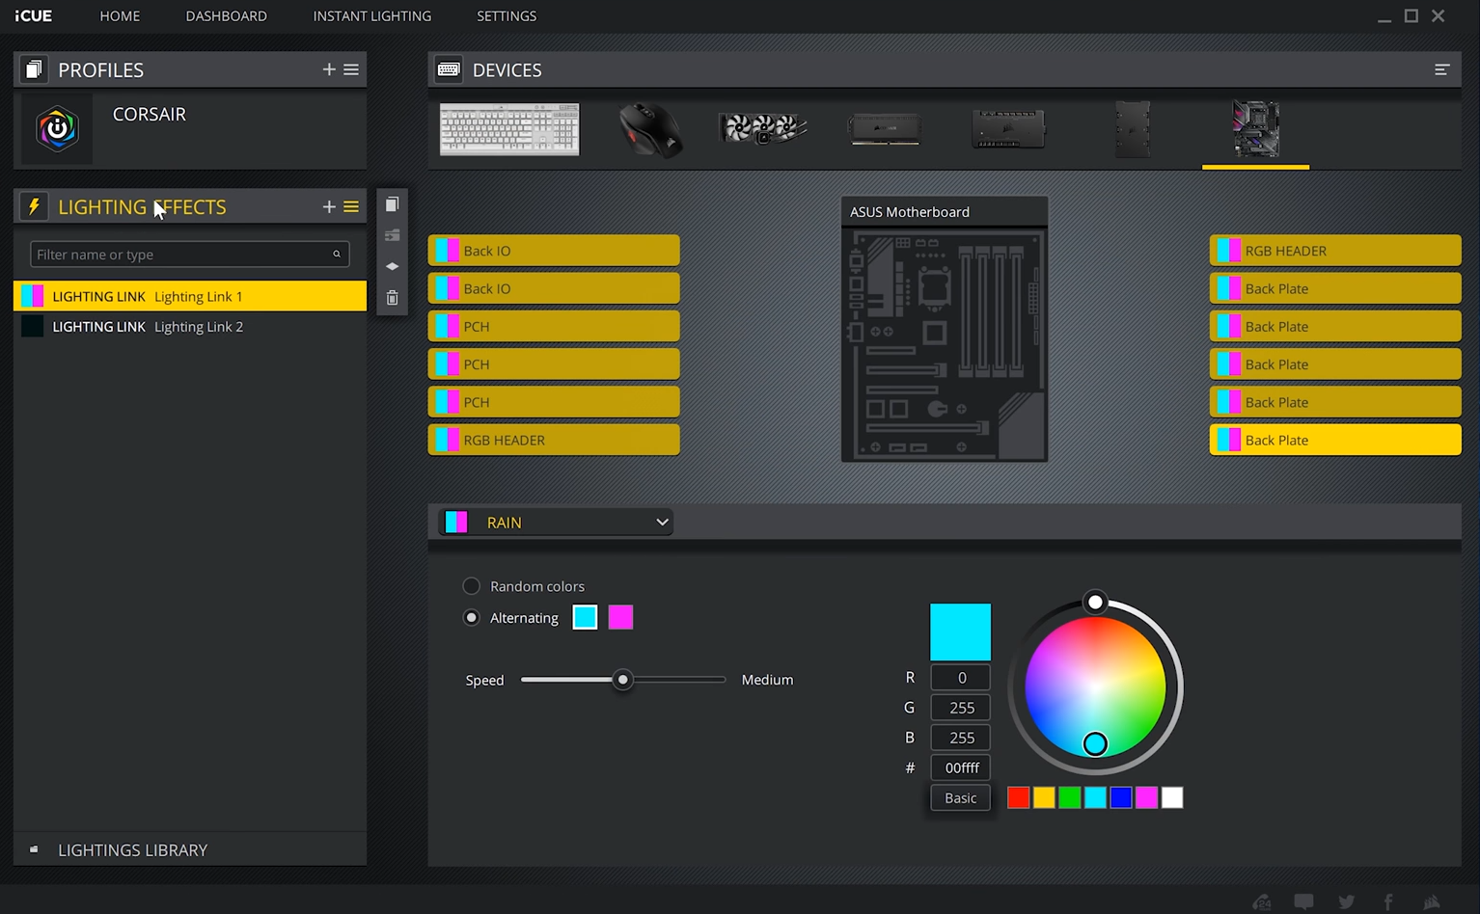Viewport: 1480px width, 914px height.
Task: Click the search icon in filter field
Action: click(337, 255)
